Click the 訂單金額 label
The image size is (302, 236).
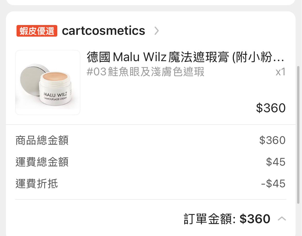(x=209, y=219)
